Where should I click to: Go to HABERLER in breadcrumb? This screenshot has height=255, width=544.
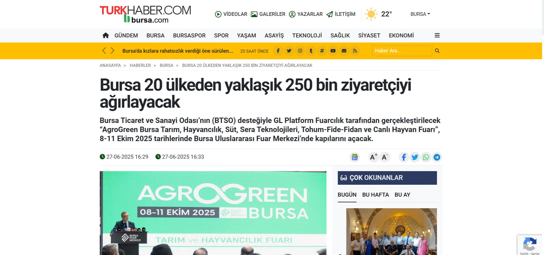(140, 65)
